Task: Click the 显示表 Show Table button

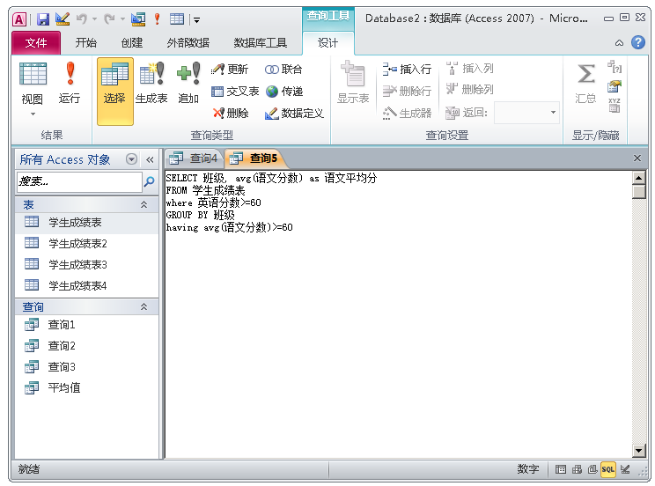Action: click(353, 83)
